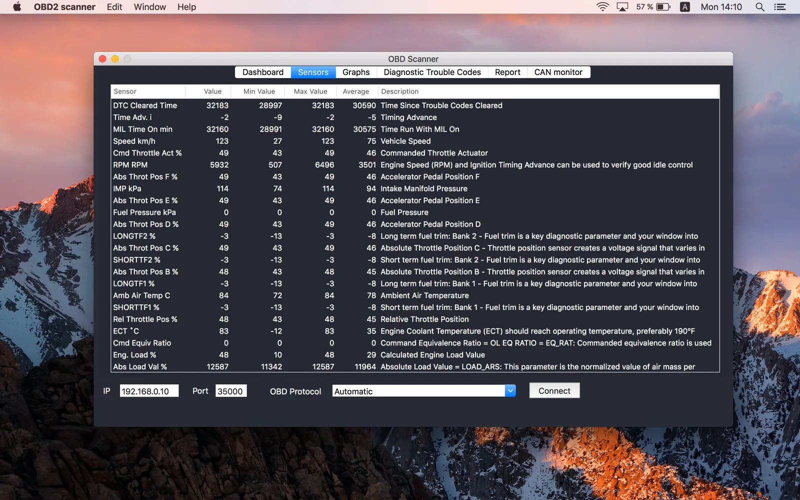Open the Report tab
The height and width of the screenshot is (500, 800).
[x=507, y=72]
